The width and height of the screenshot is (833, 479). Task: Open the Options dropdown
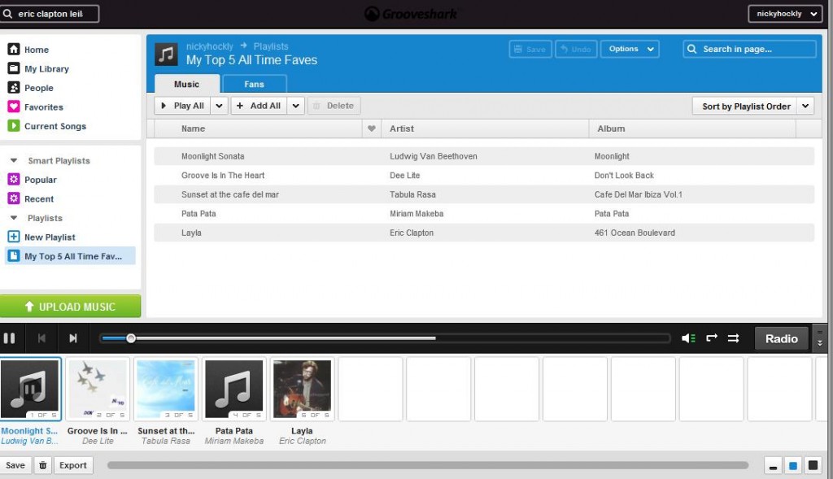[x=630, y=49]
